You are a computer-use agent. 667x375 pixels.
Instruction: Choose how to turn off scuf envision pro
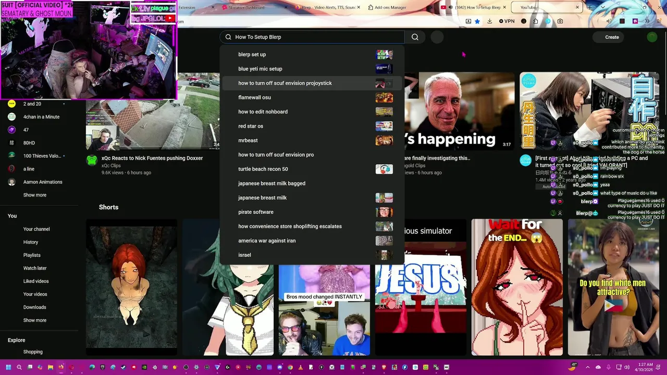point(312,155)
